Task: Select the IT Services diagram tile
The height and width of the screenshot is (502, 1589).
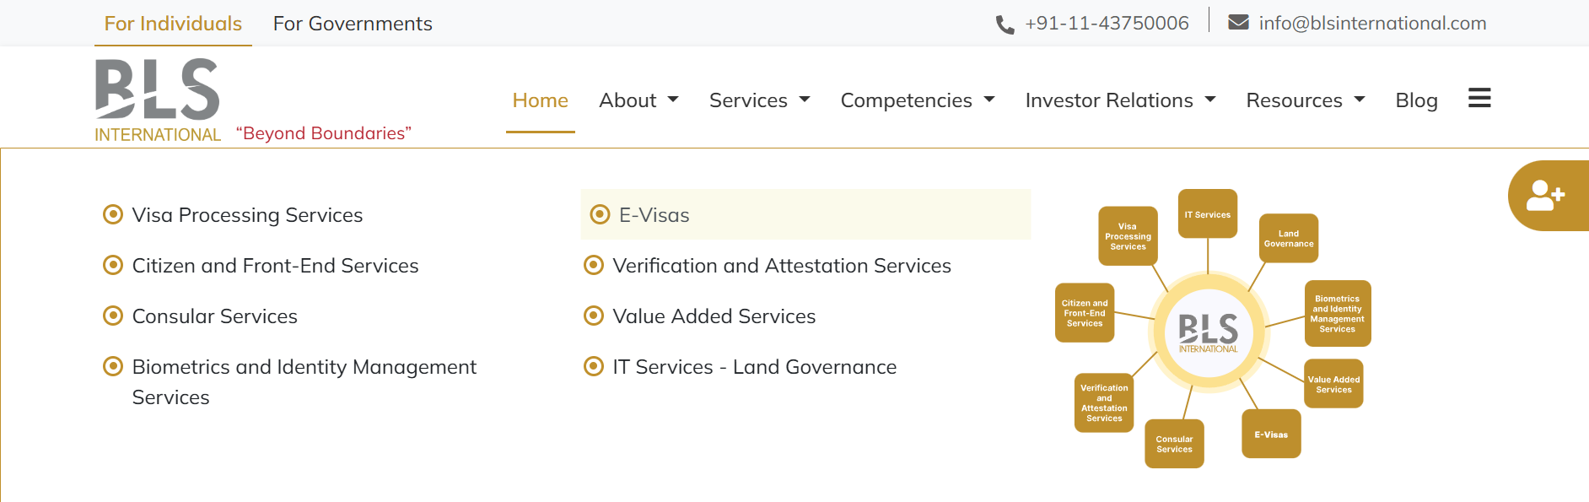Action: (x=1208, y=213)
